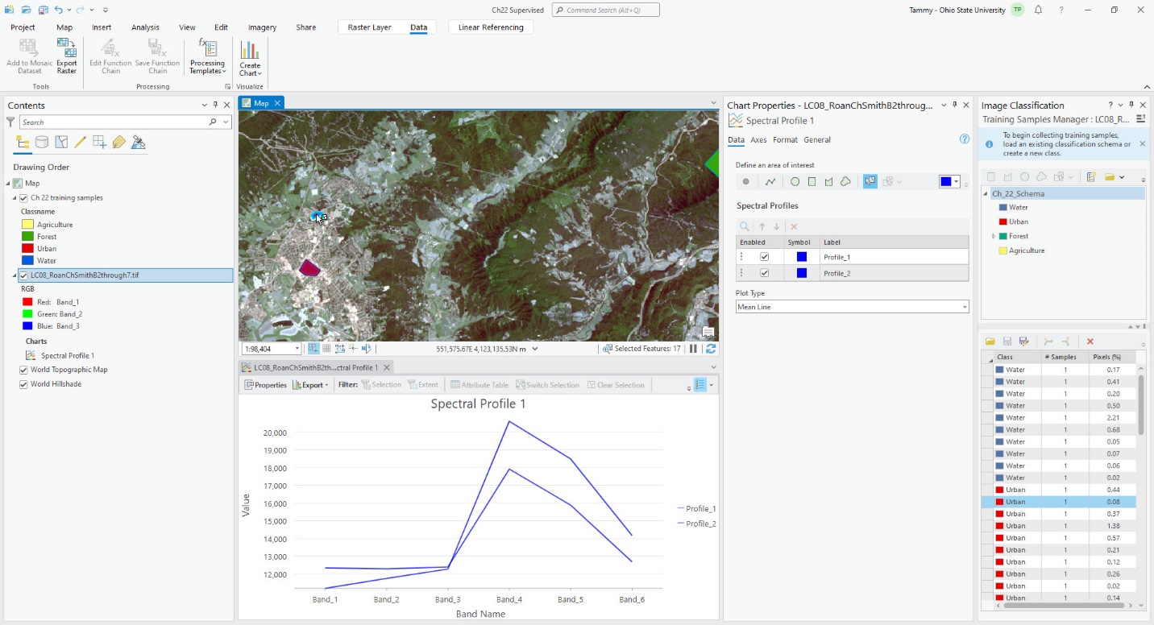1154x625 pixels.
Task: Click the save training samples disk icon
Action: coord(1007,341)
